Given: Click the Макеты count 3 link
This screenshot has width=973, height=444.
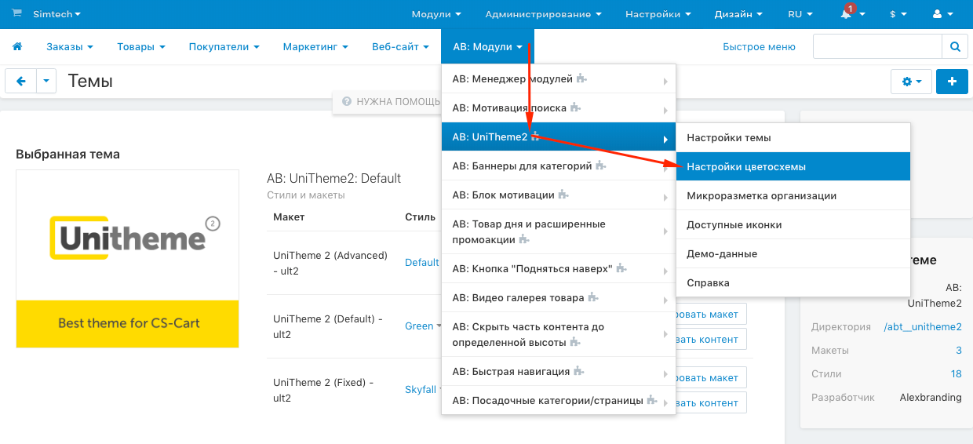Looking at the screenshot, I should click(959, 351).
